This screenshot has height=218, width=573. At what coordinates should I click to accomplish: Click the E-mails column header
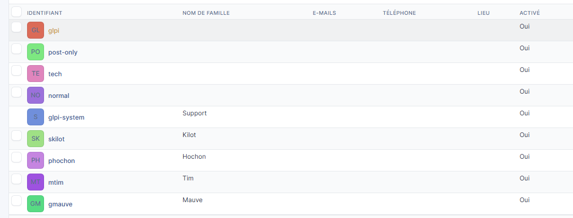click(324, 13)
